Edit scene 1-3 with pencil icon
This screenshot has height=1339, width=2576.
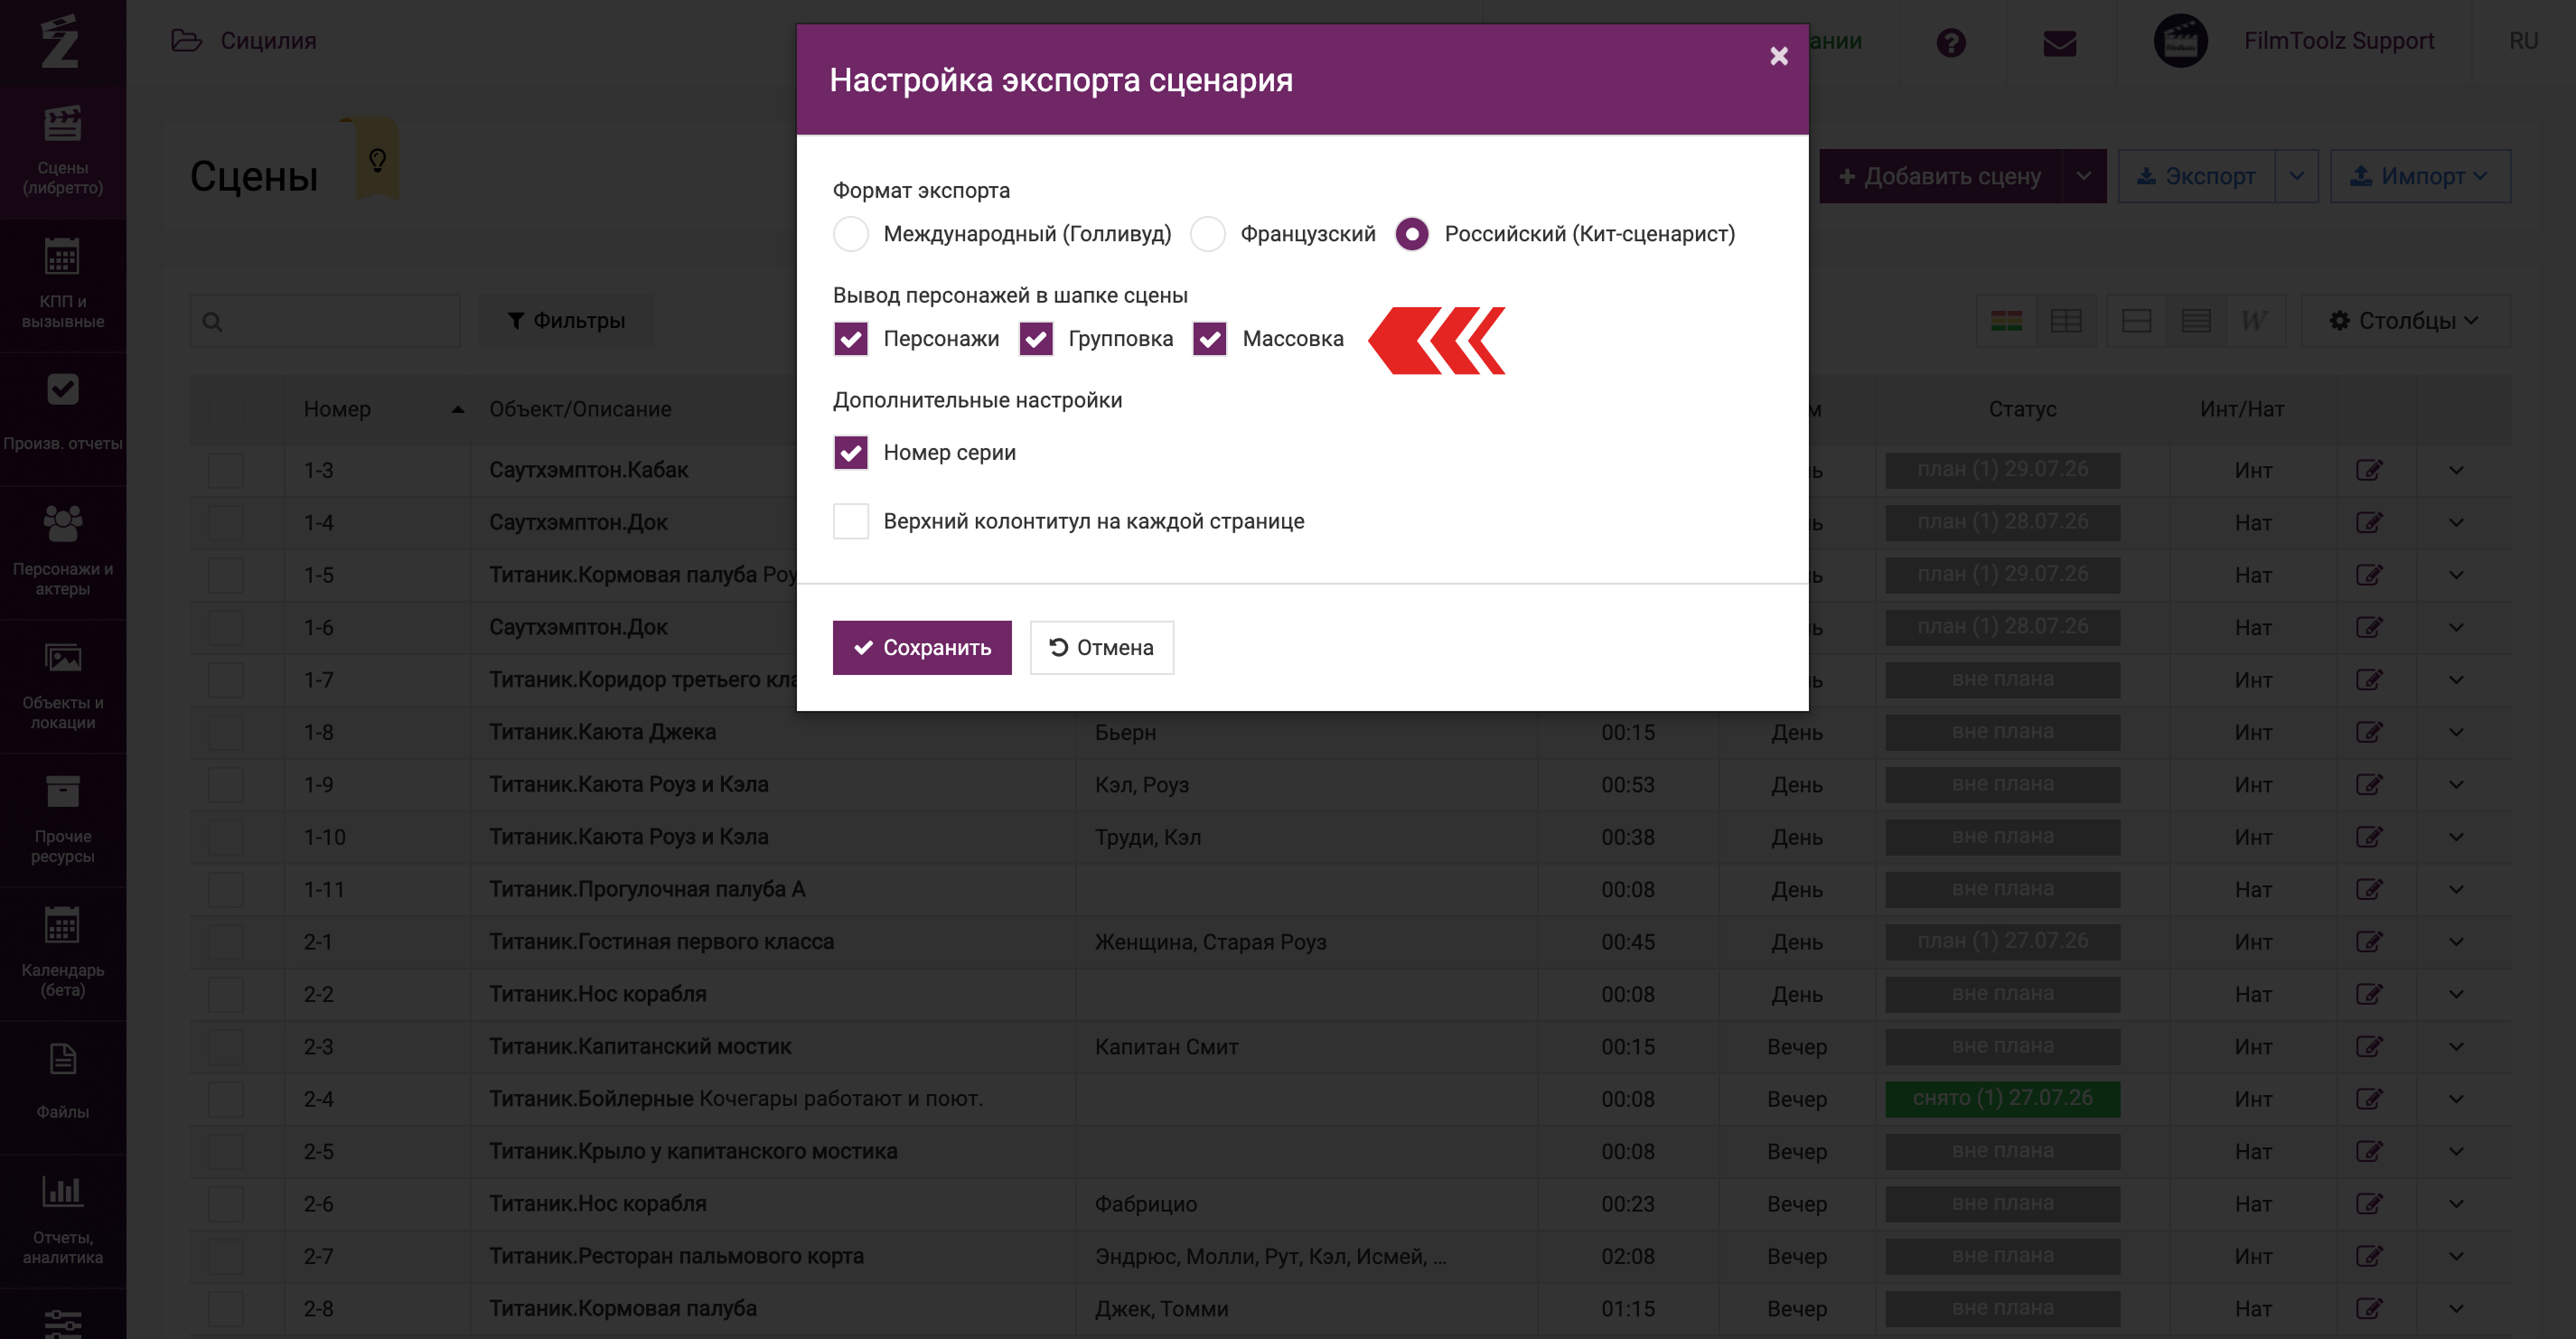(x=2369, y=470)
